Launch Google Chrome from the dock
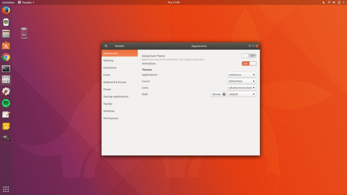The width and height of the screenshot is (347, 195). coord(6,57)
